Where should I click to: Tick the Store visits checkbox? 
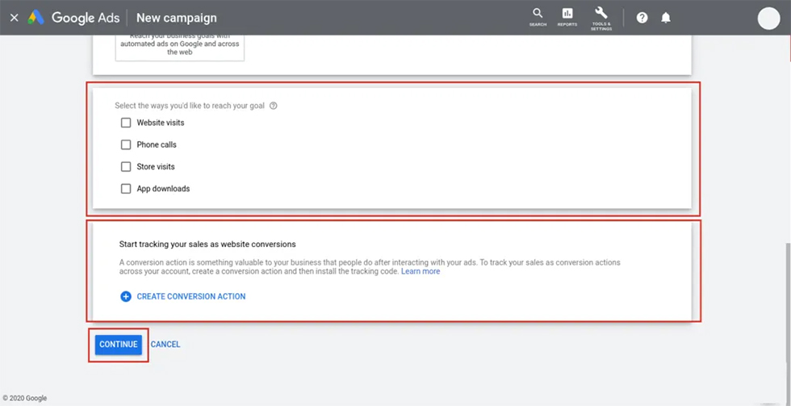click(126, 166)
